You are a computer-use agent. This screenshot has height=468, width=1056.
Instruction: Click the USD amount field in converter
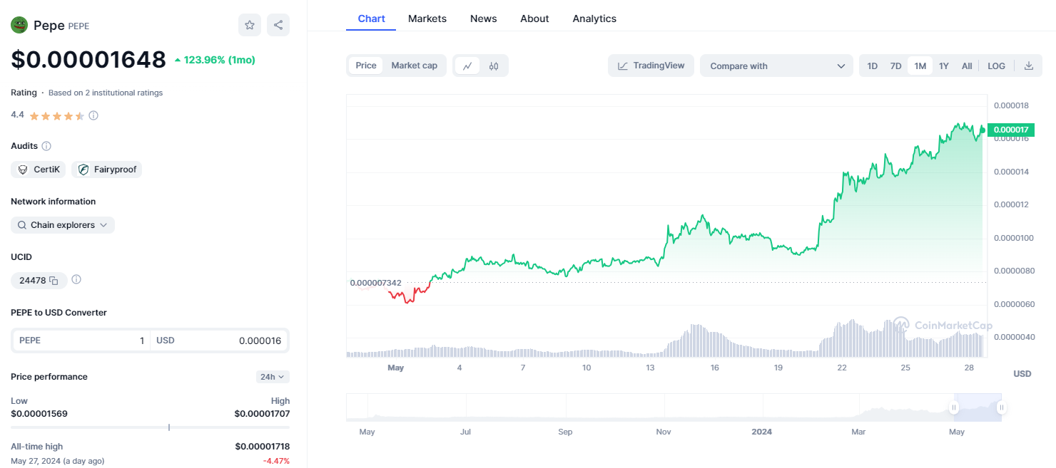(x=219, y=340)
